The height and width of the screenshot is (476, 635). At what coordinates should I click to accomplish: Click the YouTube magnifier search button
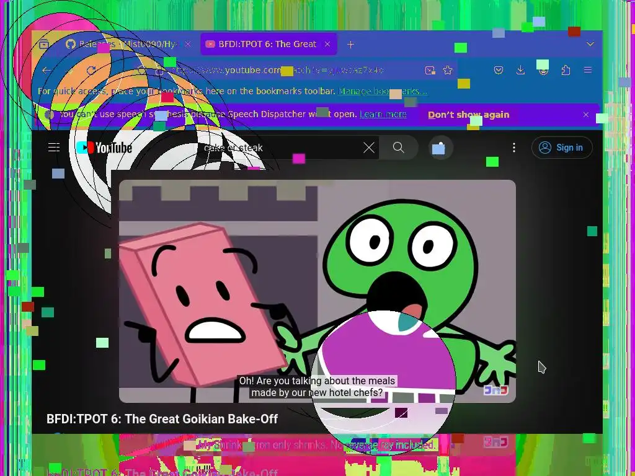coord(399,148)
